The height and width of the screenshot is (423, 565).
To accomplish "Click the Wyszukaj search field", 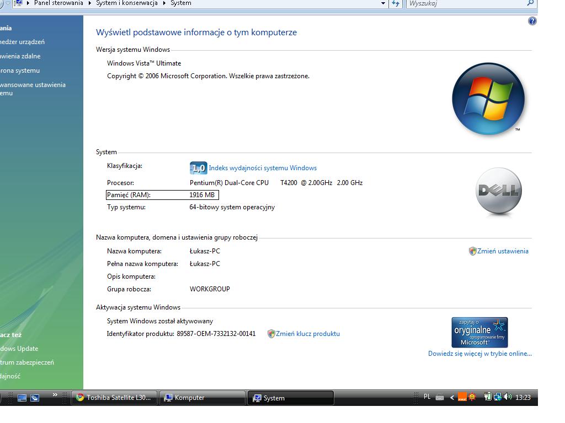I will (467, 4).
